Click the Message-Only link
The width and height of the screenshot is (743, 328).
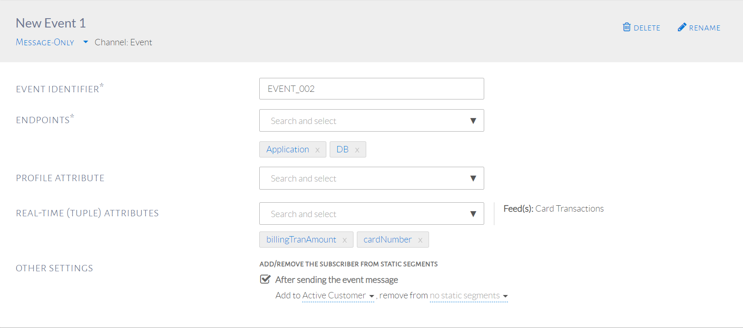45,42
